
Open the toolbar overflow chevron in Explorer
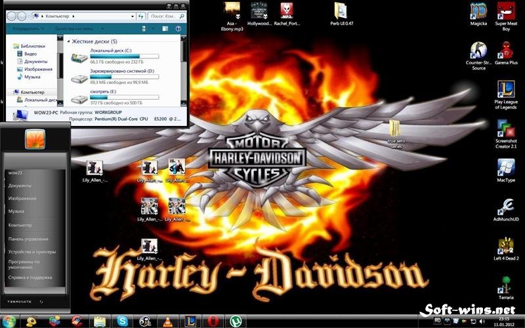point(102,29)
